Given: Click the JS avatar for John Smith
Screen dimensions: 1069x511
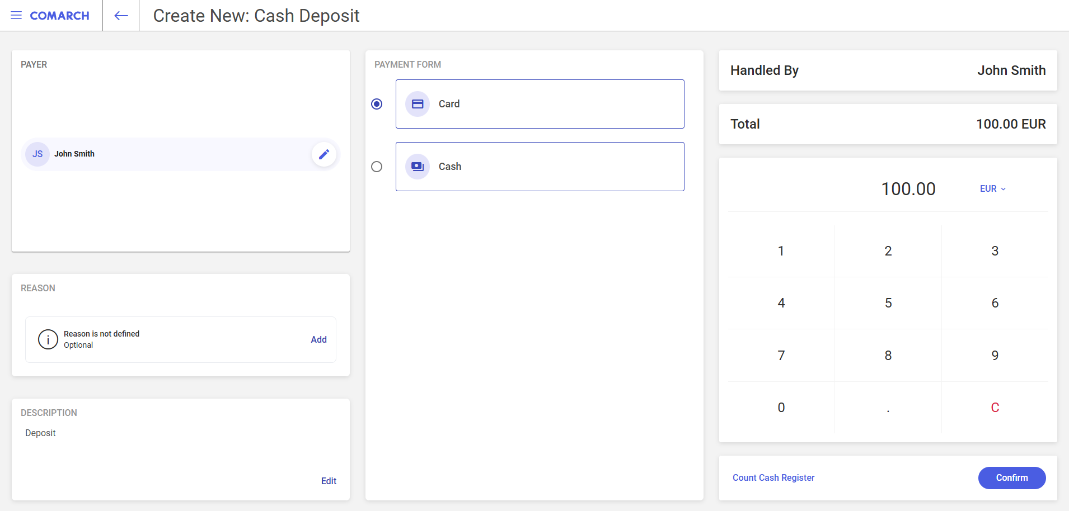Looking at the screenshot, I should pos(37,154).
